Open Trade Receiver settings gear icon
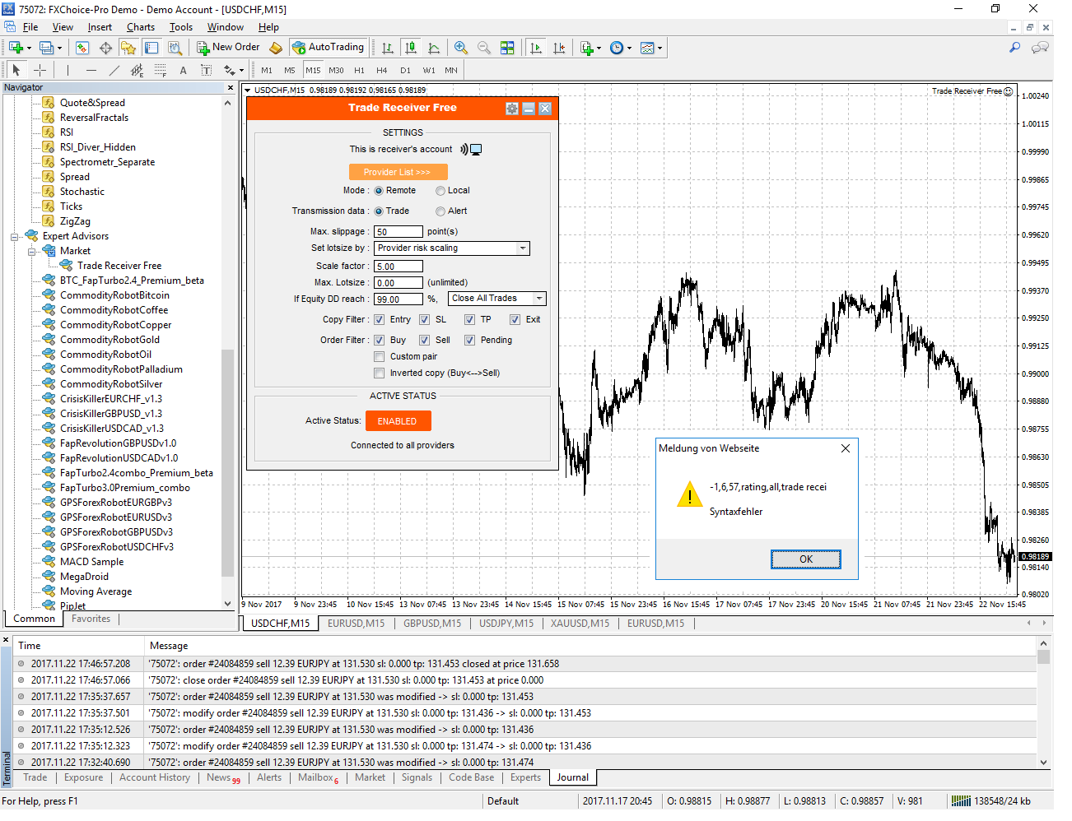 (x=512, y=109)
